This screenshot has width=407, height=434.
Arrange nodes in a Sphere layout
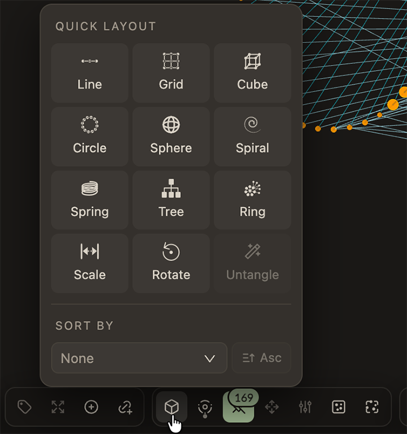[x=171, y=137]
